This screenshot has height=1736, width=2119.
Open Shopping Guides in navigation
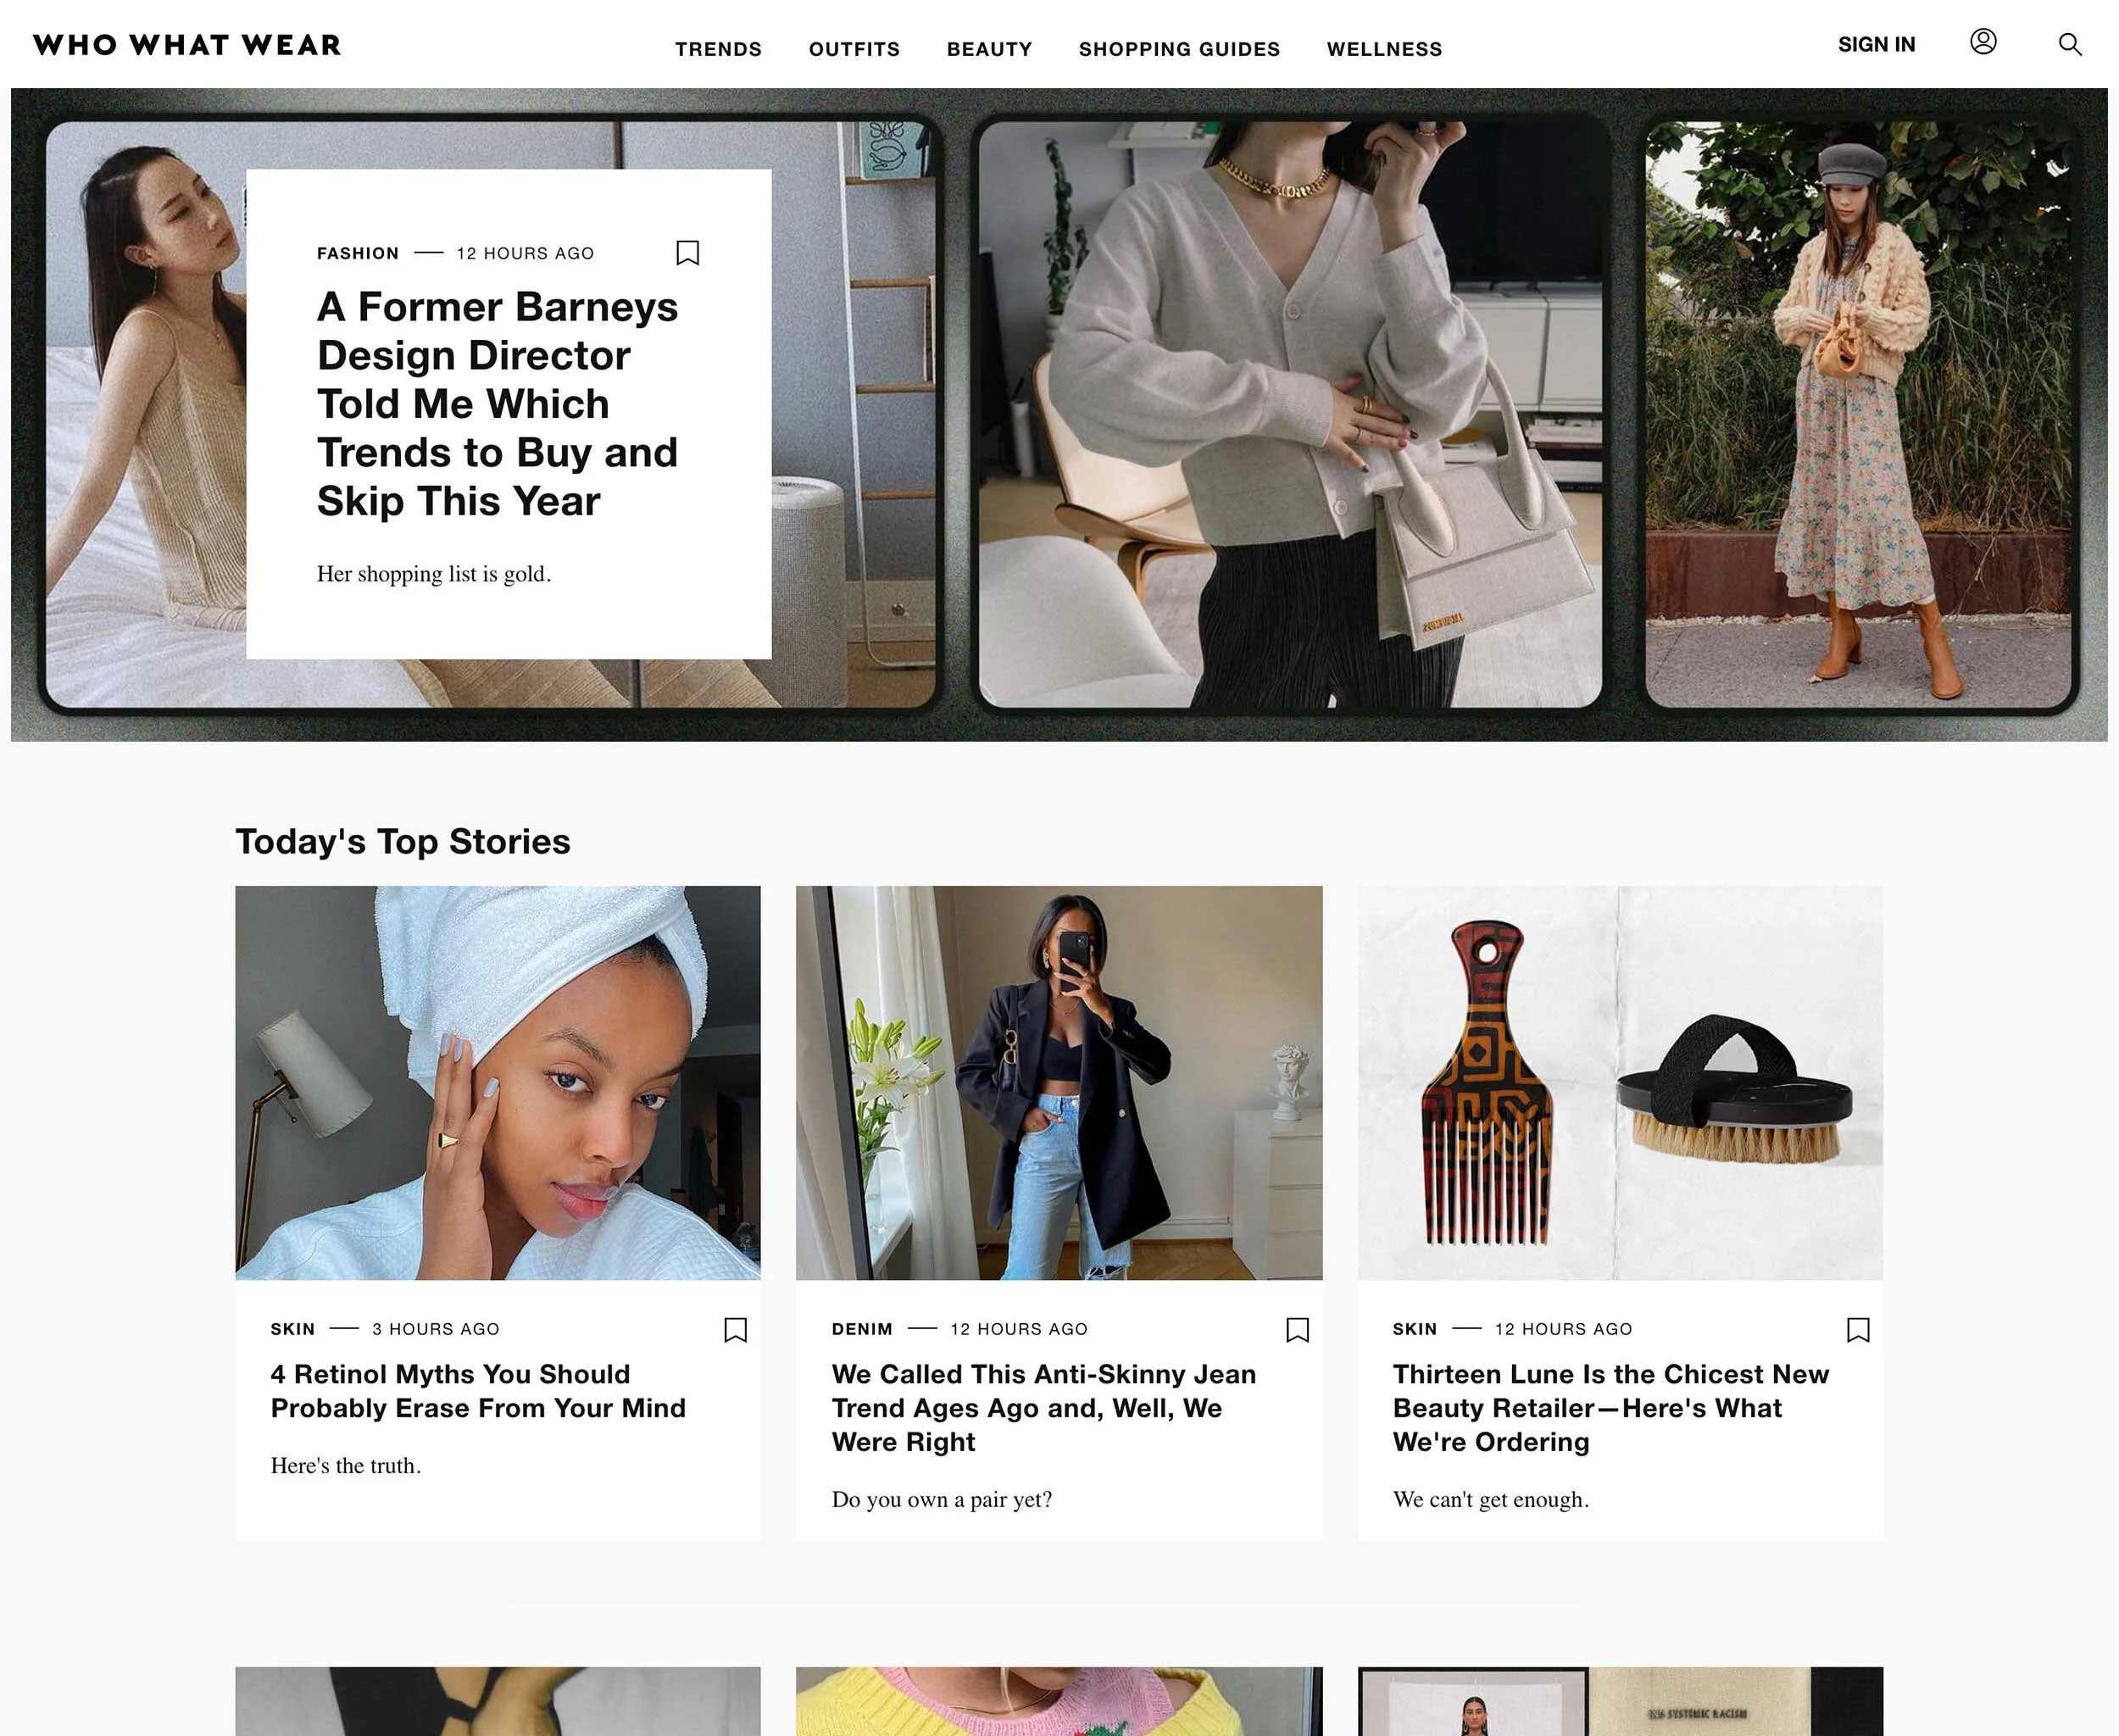[1179, 49]
